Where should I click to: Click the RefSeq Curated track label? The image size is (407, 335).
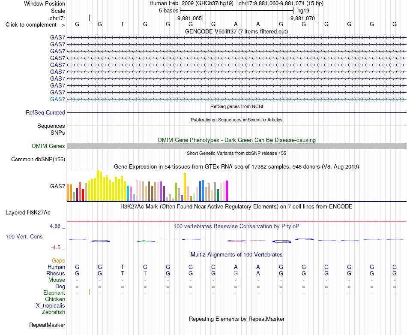pyautogui.click(x=45, y=112)
